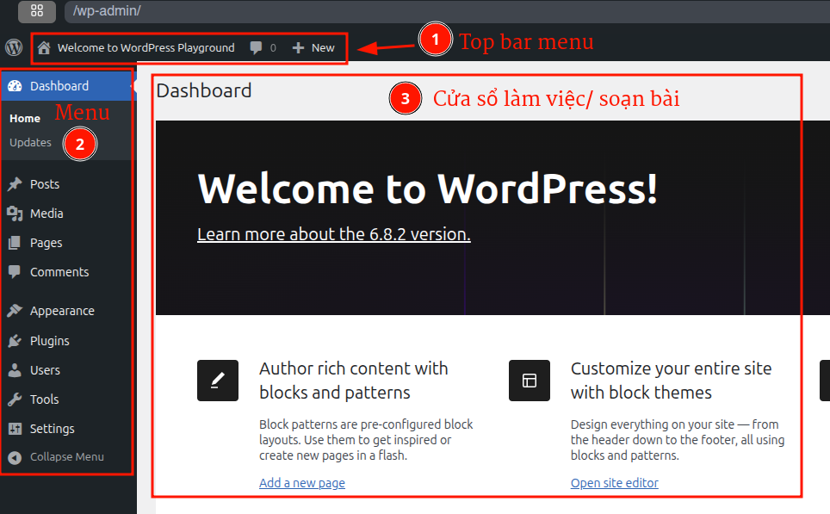Click the Dashboard page heading
This screenshot has height=514, width=830.
click(204, 91)
